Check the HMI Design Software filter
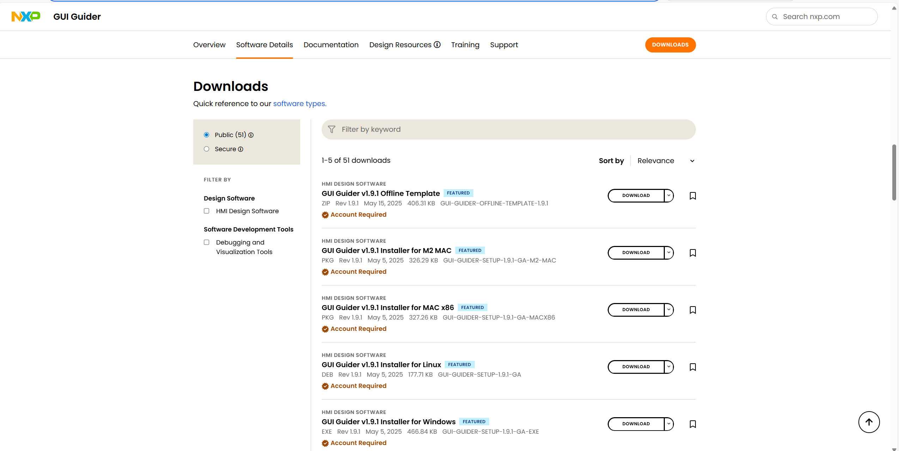 (207, 211)
